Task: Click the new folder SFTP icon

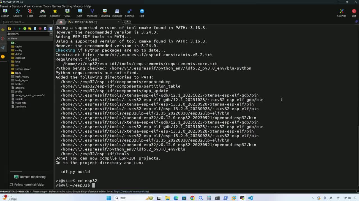Action: click(x=30, y=28)
